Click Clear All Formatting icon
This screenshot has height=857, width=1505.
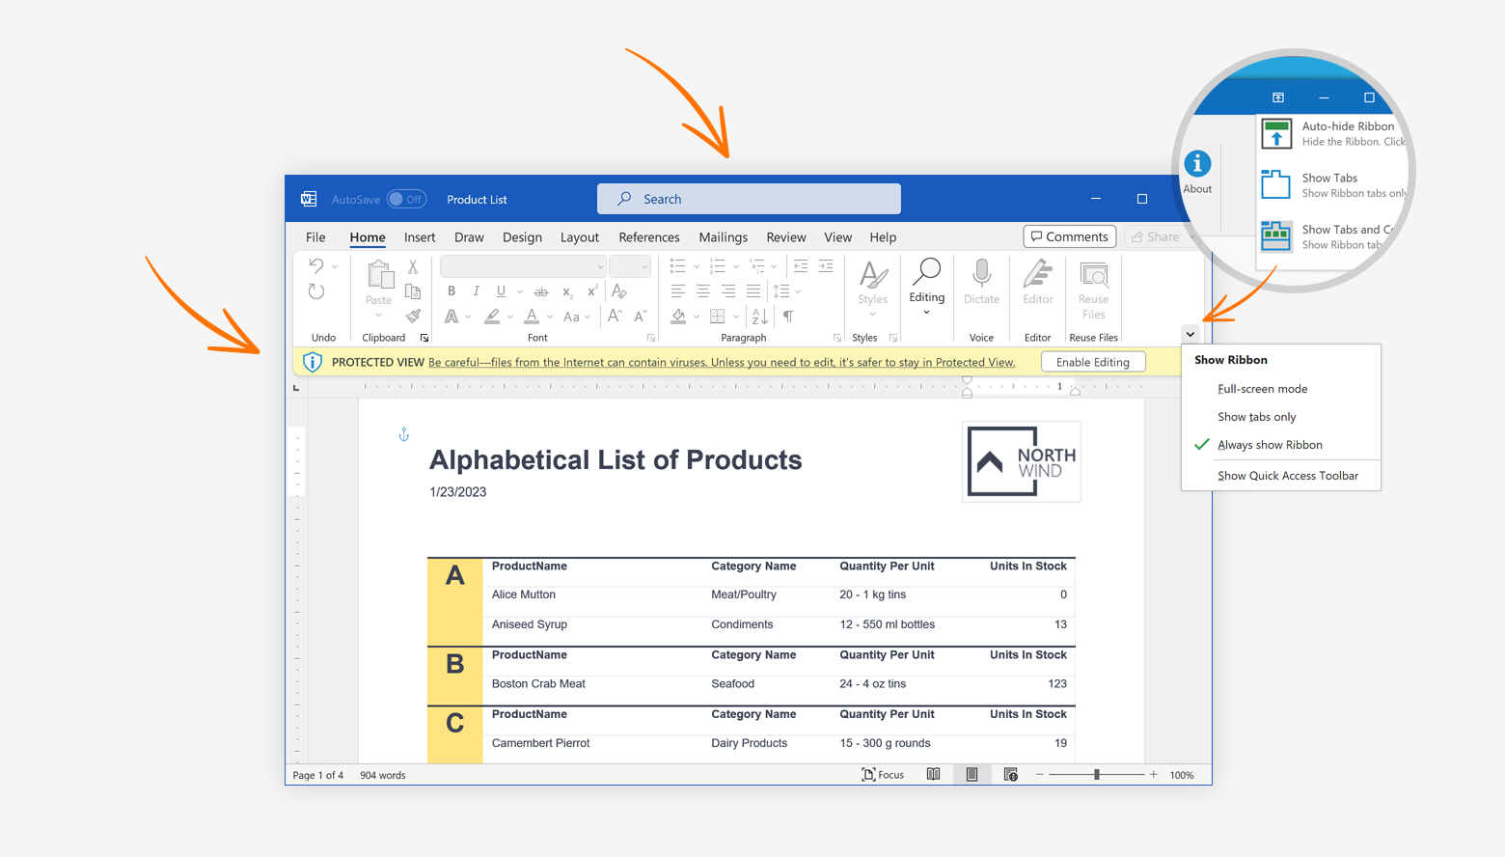pos(619,290)
